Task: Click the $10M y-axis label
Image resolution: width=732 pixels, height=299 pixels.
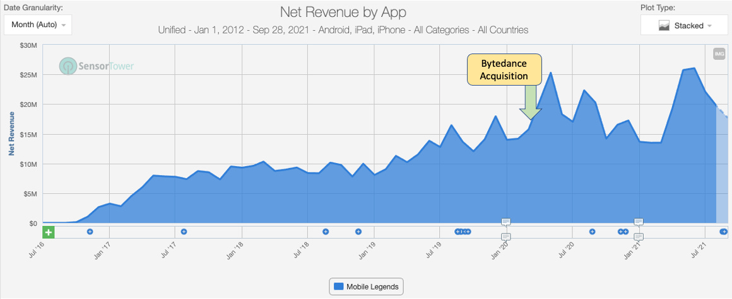Action: tap(30, 164)
